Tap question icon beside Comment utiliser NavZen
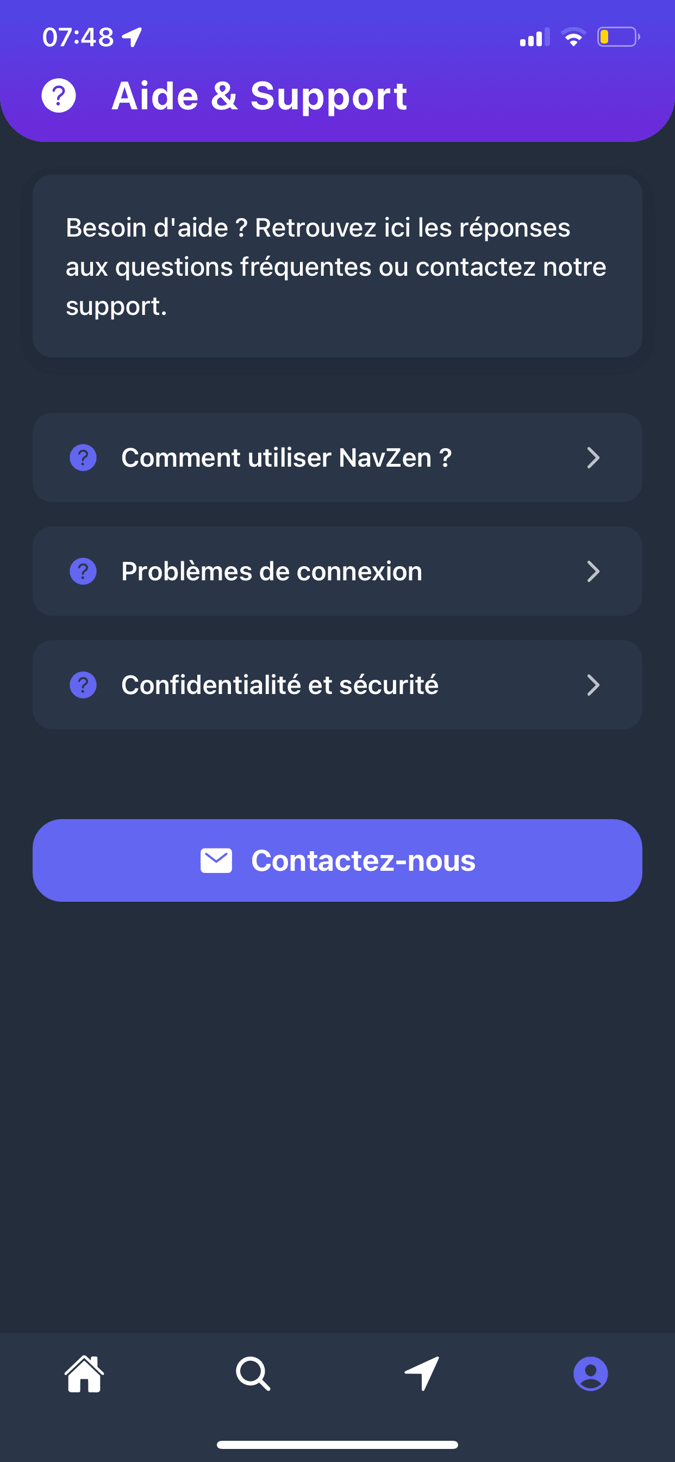 click(83, 457)
